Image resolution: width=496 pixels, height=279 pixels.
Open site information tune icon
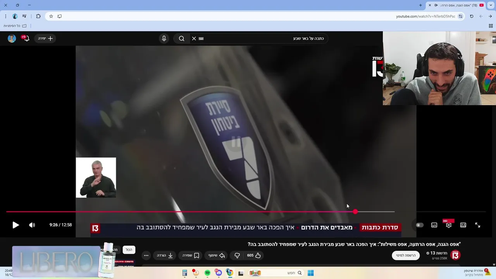pos(460,16)
